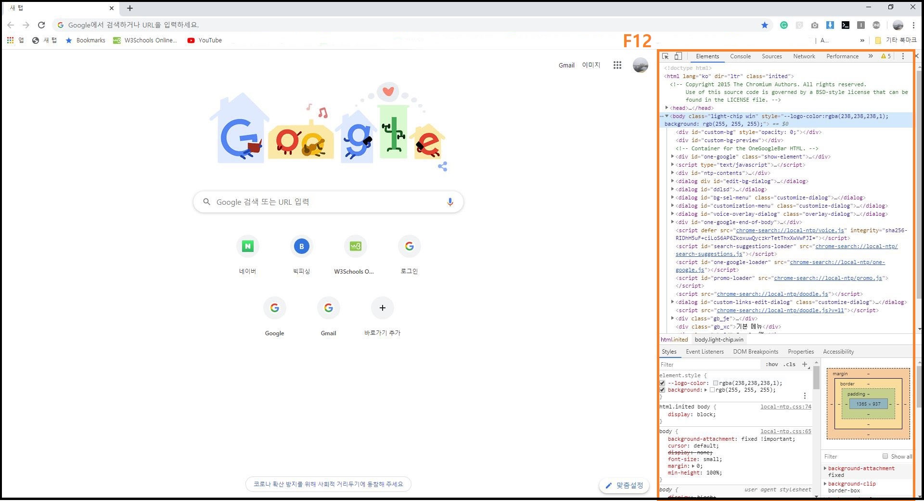Click the camera extension icon
The height and width of the screenshot is (501, 924).
click(815, 25)
